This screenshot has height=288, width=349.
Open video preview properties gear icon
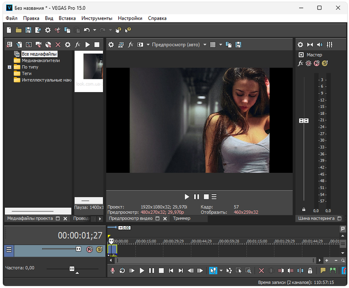click(111, 45)
